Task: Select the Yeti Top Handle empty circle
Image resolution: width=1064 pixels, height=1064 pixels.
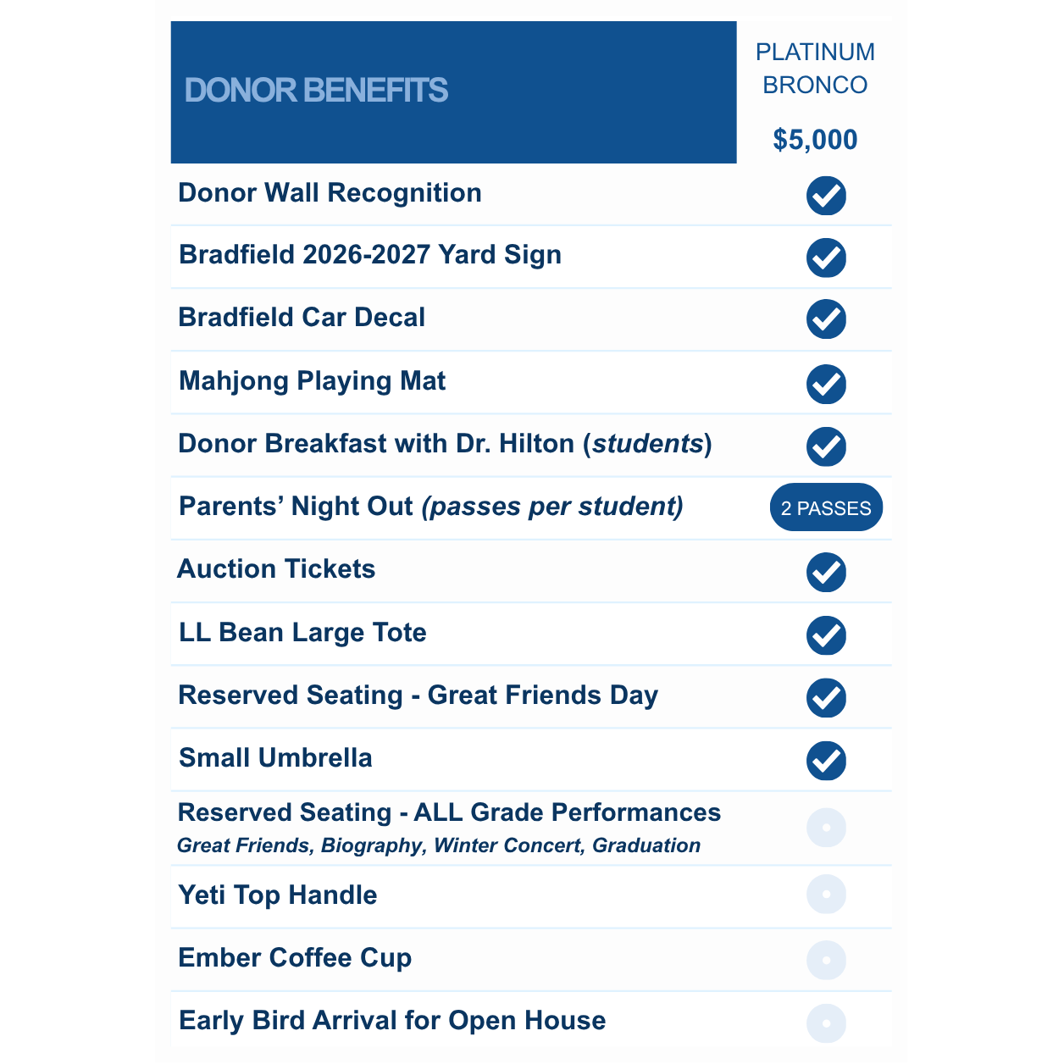Action: pos(826,895)
